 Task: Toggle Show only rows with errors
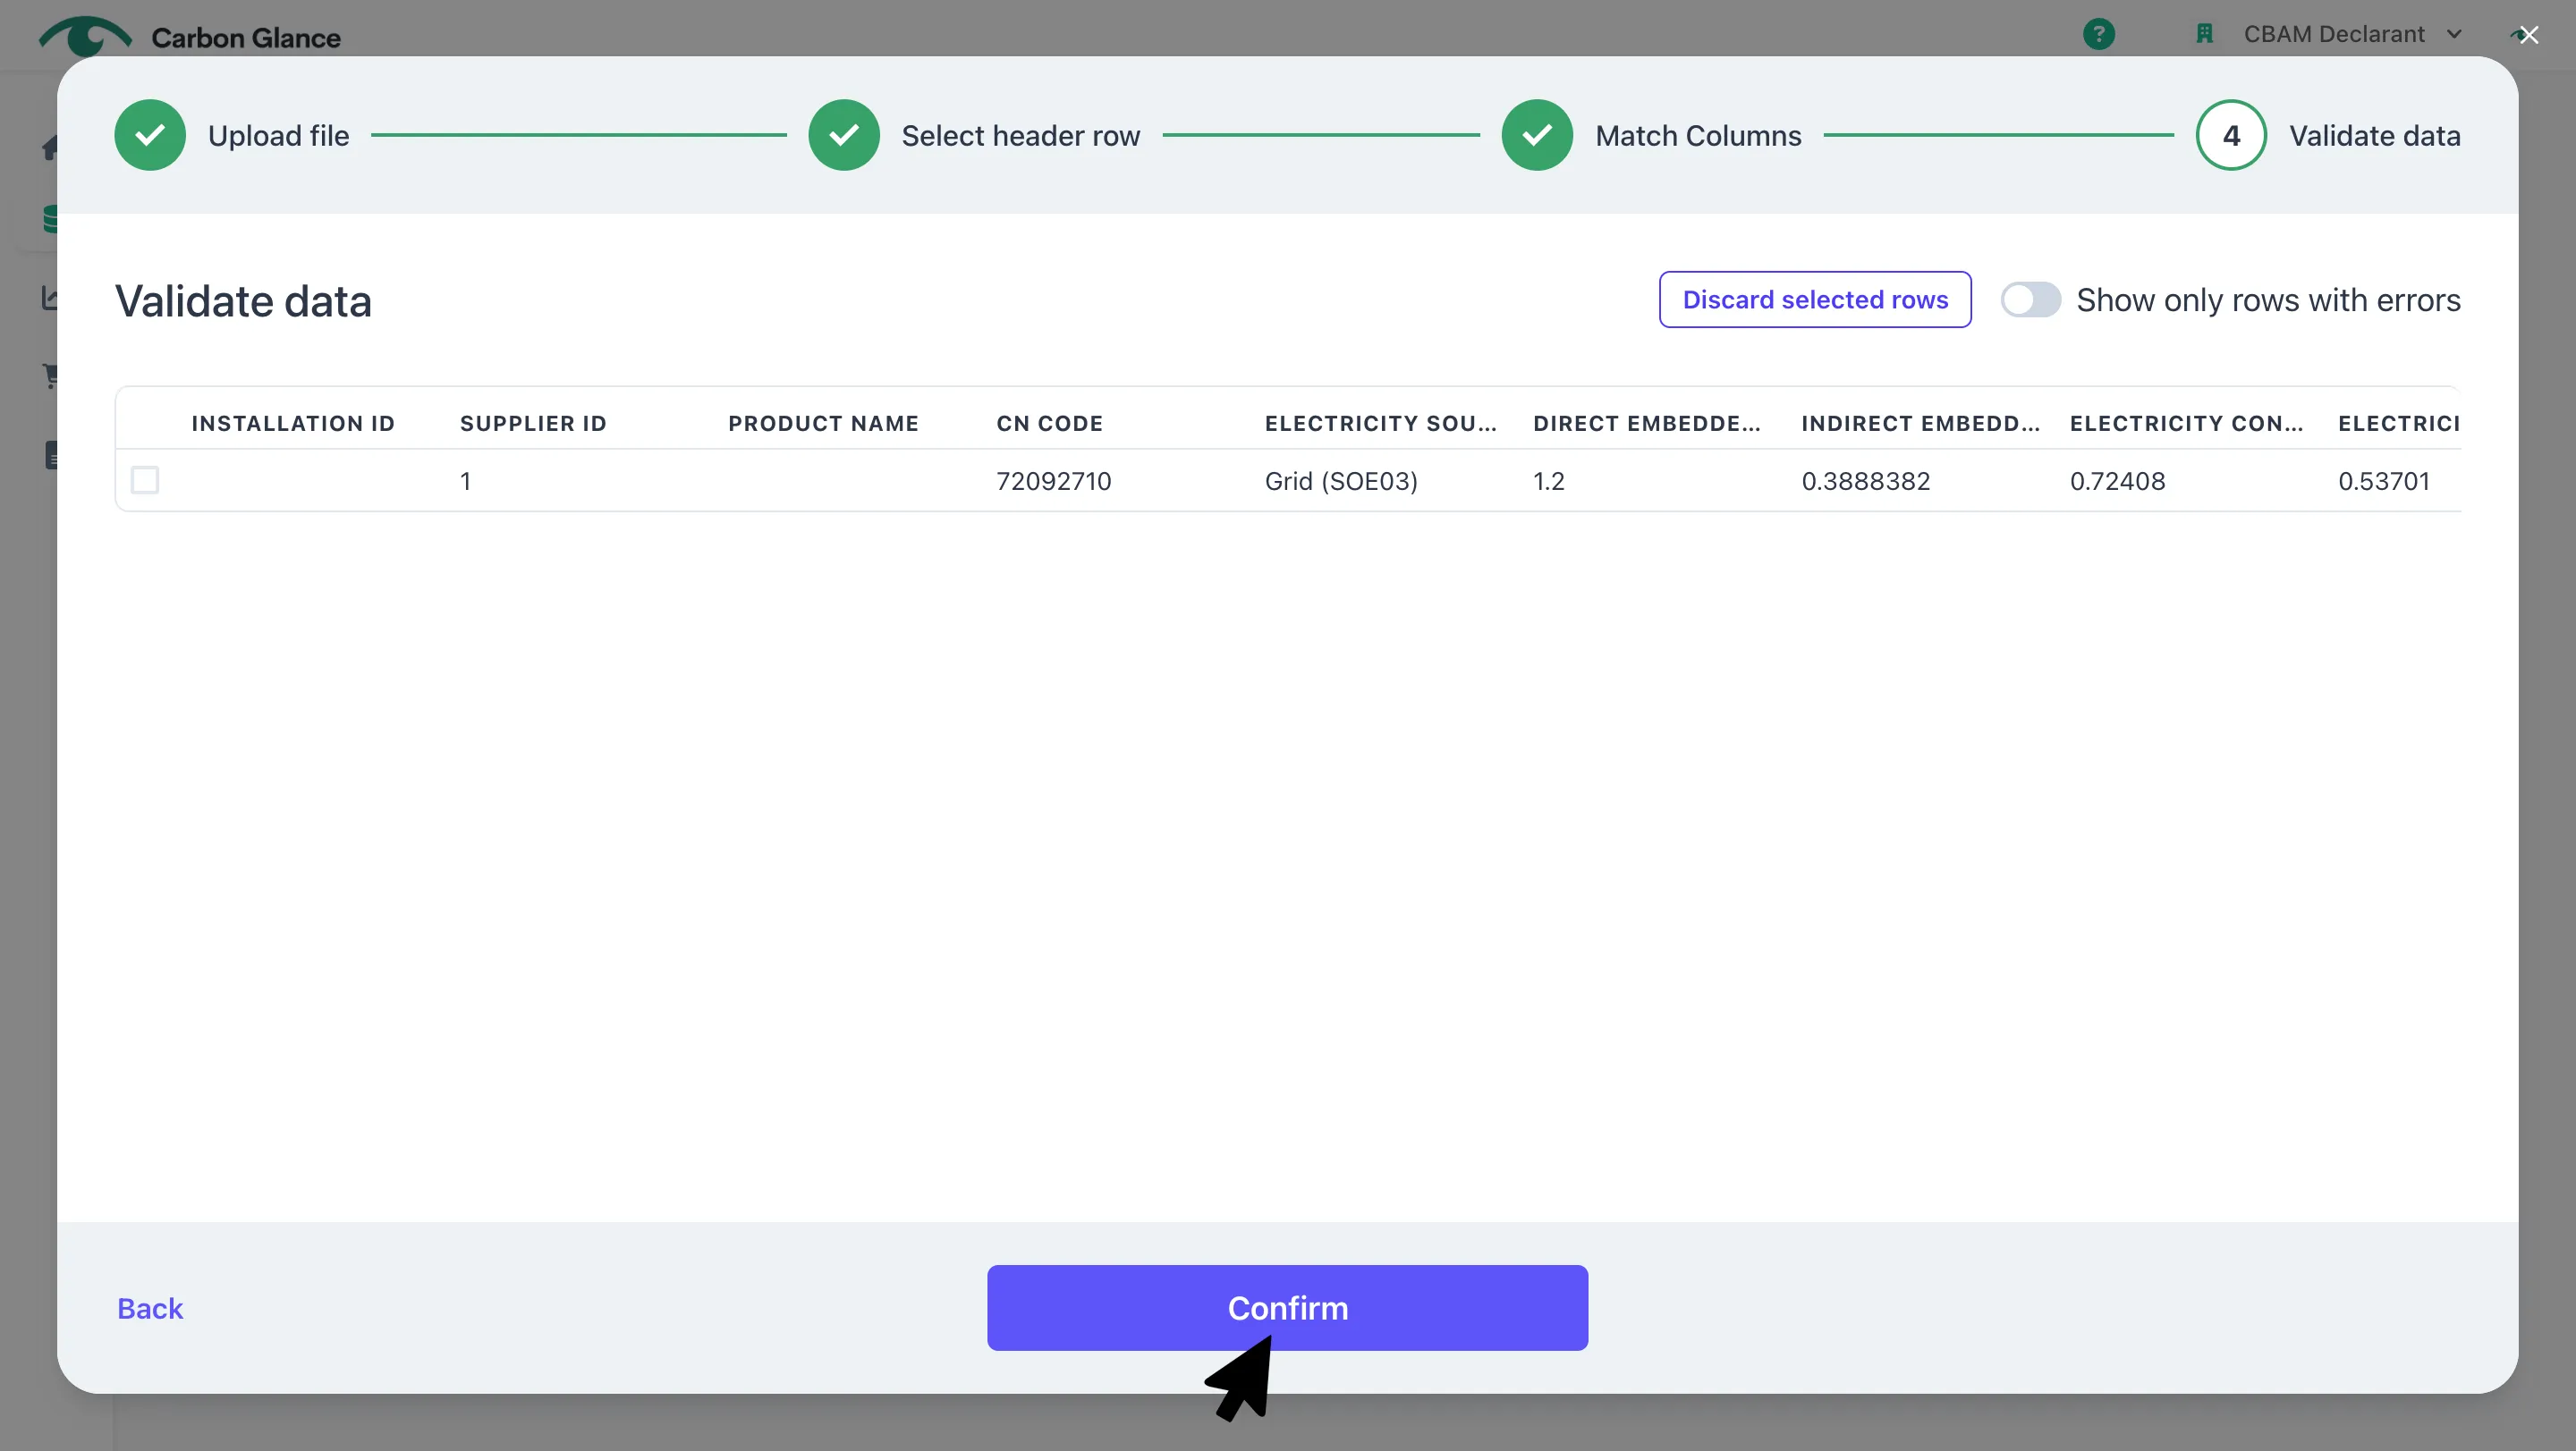click(x=2030, y=299)
